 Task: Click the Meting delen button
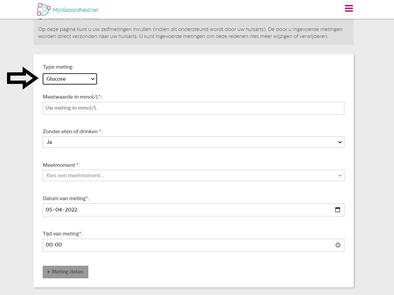pyautogui.click(x=65, y=272)
